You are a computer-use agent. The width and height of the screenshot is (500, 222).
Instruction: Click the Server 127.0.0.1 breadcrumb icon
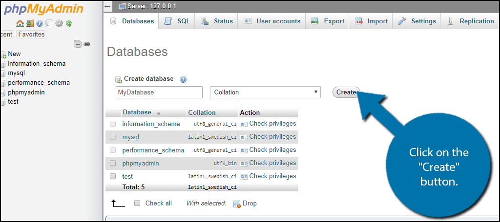pos(122,6)
